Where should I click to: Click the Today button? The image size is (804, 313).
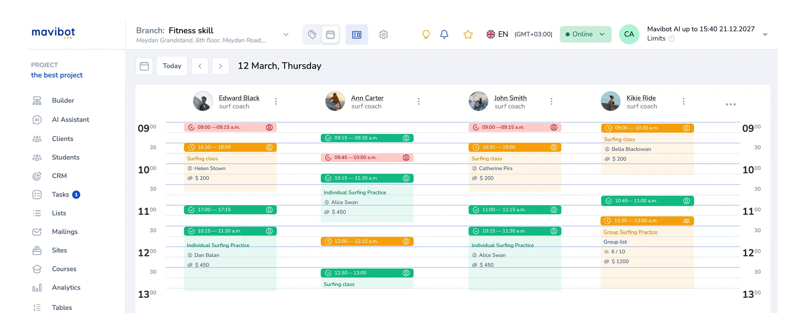[x=172, y=66]
